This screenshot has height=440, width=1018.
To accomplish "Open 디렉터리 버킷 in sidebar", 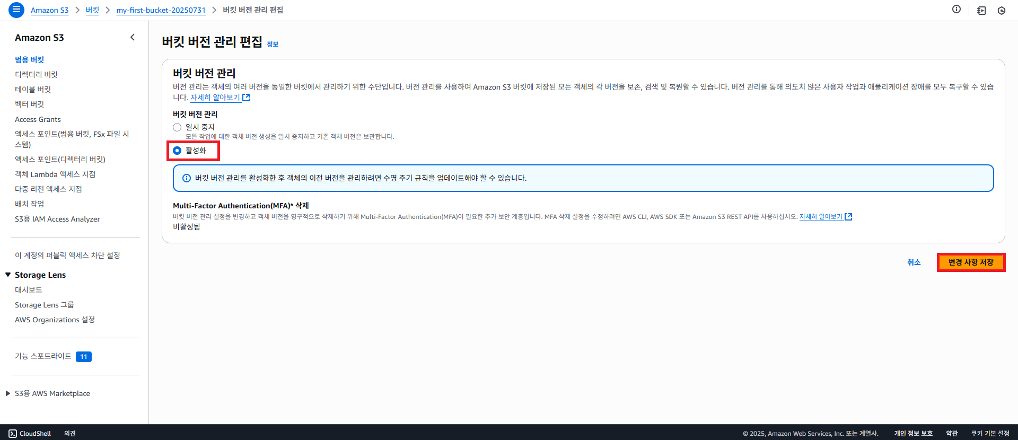I will 36,74.
